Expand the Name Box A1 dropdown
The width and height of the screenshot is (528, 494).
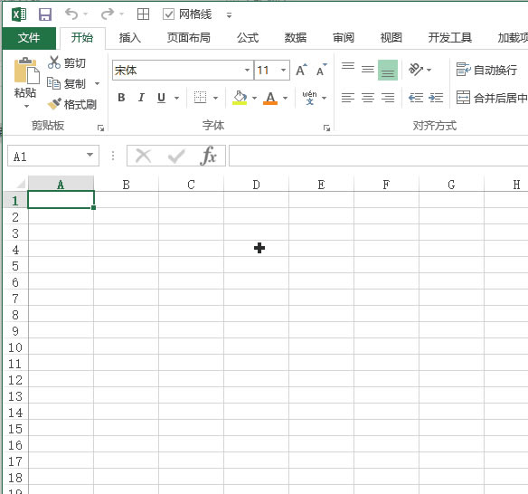(90, 156)
